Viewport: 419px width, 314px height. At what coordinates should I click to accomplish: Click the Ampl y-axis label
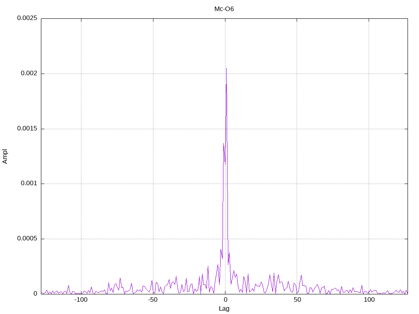(5, 157)
